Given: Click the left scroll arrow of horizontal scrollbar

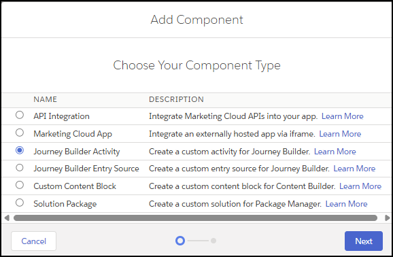Looking at the screenshot, I should pyautogui.click(x=7, y=218).
